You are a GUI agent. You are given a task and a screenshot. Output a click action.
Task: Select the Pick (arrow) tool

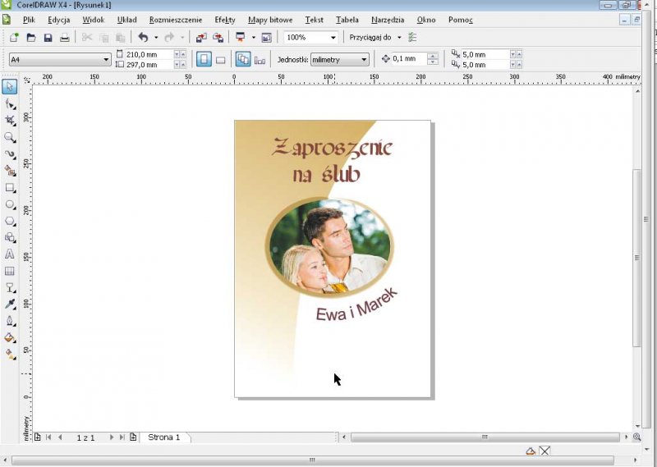coord(10,86)
